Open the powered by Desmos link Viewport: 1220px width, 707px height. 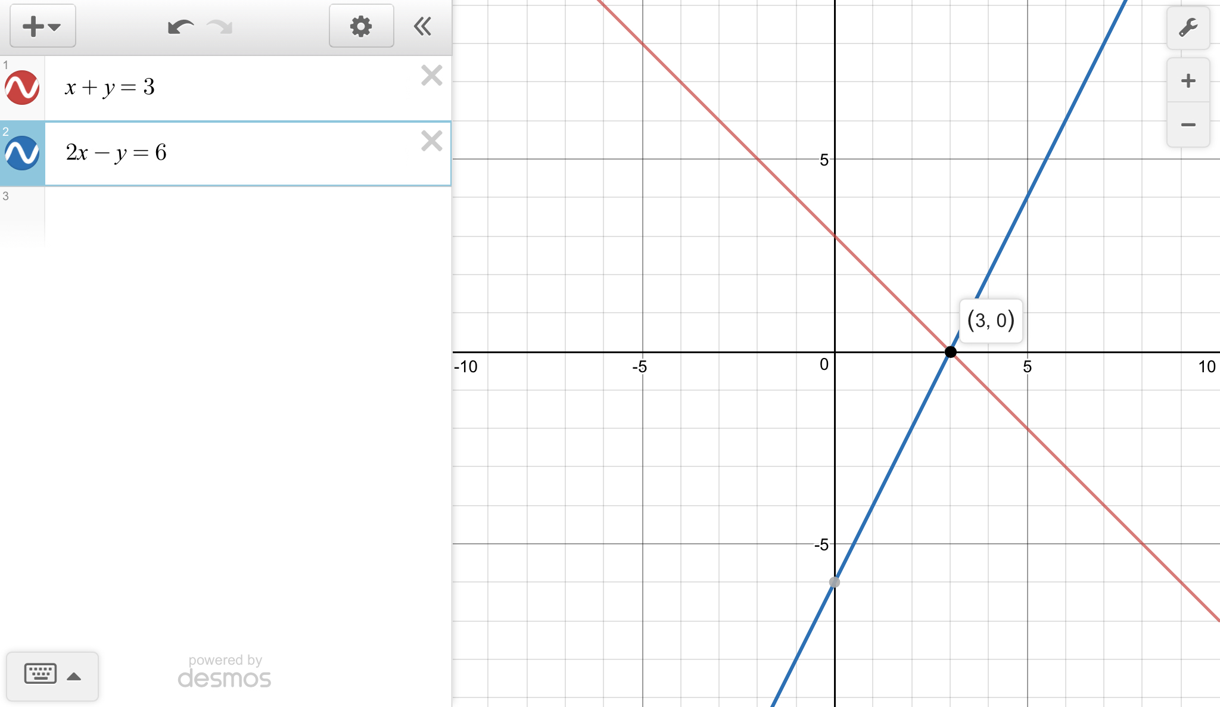(225, 671)
